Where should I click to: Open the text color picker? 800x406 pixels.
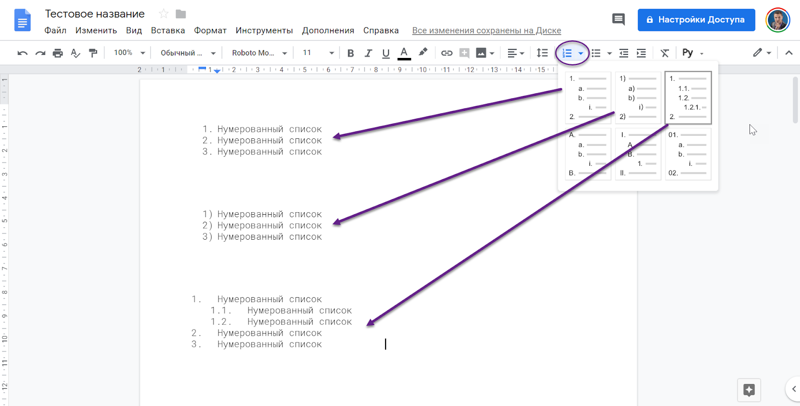point(404,53)
